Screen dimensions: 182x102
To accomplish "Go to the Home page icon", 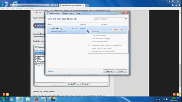I will pos(173,5).
